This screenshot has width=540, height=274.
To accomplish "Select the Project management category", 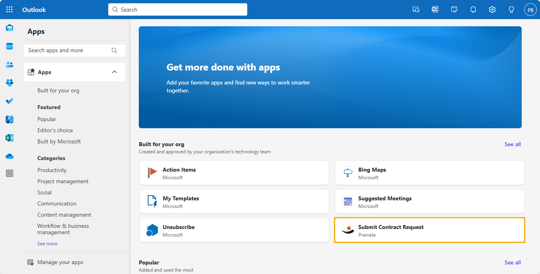I will pos(63,181).
